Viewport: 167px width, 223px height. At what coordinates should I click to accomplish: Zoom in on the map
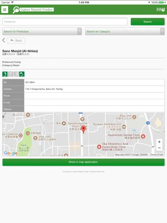pyautogui.click(x=159, y=142)
